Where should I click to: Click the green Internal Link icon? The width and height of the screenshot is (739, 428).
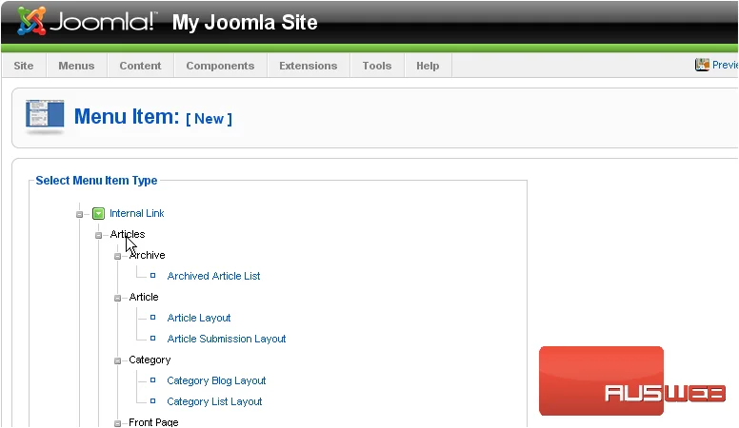tap(98, 214)
